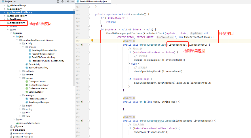Viewport: 251px width, 138px height.
Task: Open OnRemoveListener interface
Action: click(x=38, y=88)
